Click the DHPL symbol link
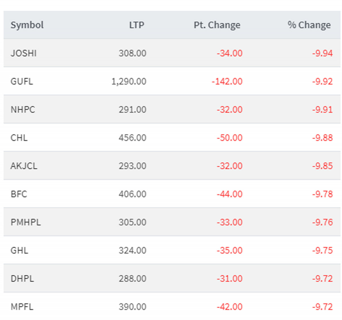Viewport: 342px width, 320px height. click(x=22, y=279)
